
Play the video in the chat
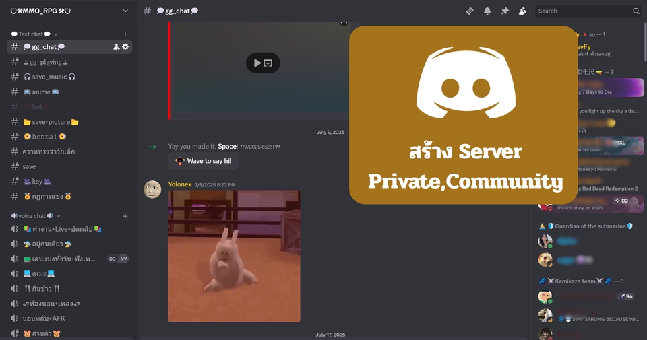click(257, 63)
